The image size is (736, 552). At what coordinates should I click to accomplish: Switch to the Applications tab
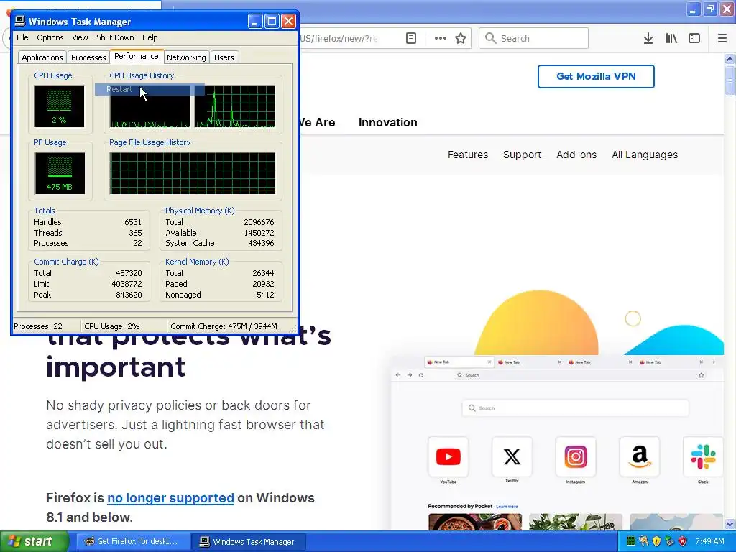coord(42,57)
